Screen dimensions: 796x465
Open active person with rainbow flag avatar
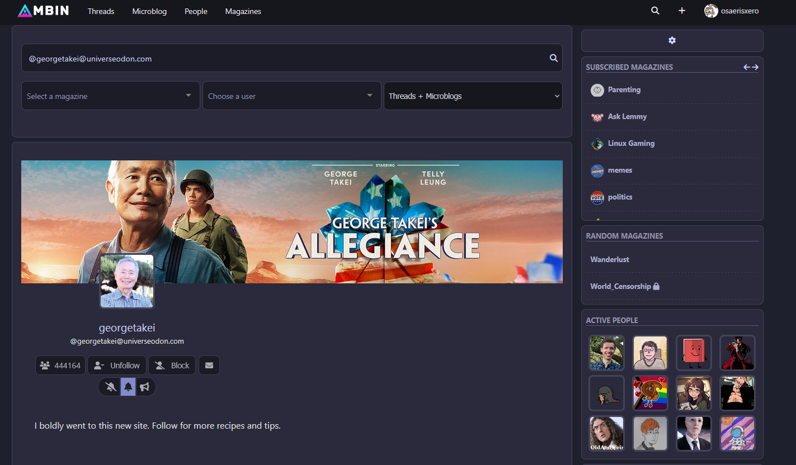click(650, 393)
